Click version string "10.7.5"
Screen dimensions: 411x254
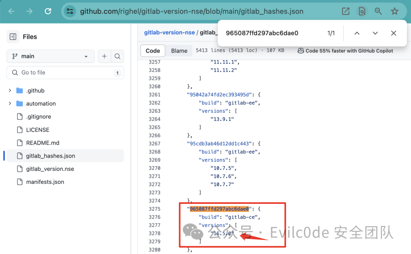tap(222, 168)
